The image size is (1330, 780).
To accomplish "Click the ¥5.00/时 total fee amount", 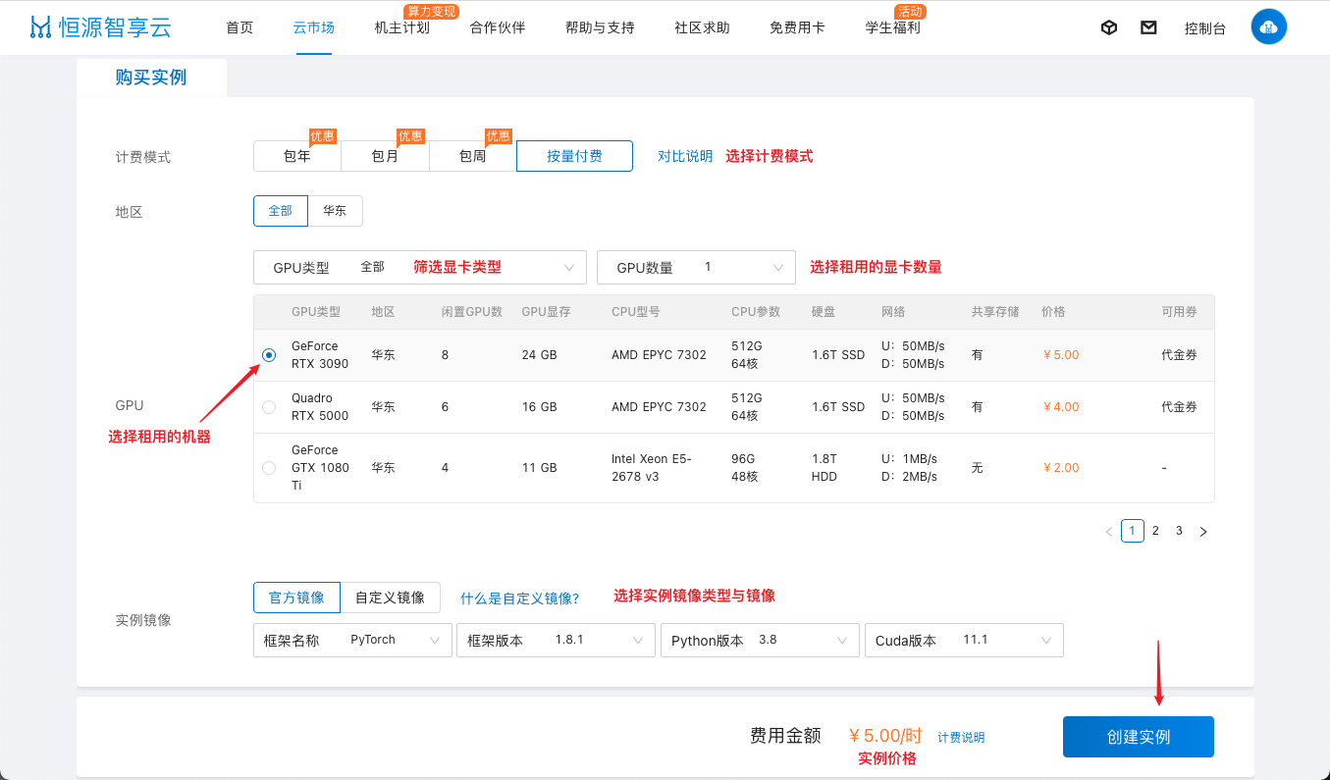I will (x=885, y=736).
